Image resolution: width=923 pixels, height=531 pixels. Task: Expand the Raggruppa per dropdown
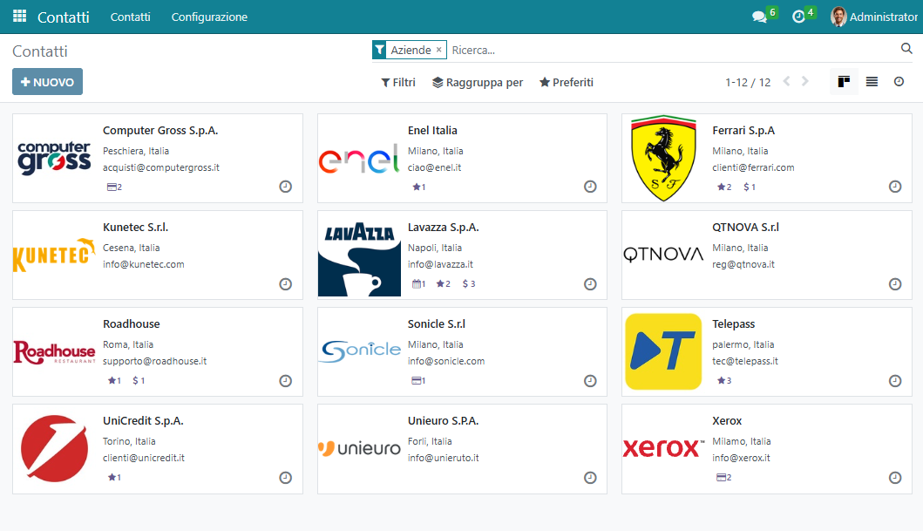point(478,82)
